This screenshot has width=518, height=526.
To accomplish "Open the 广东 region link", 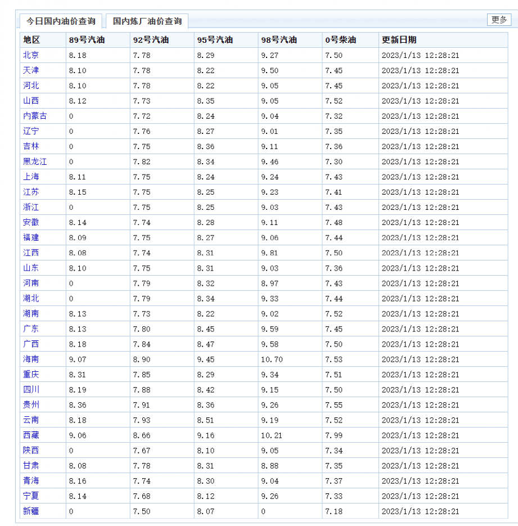I will coord(31,329).
